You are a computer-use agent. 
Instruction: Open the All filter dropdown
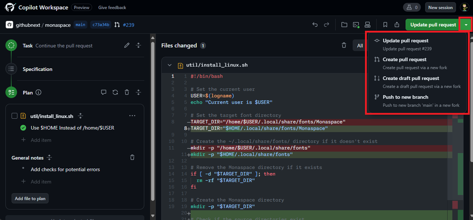coord(359,45)
